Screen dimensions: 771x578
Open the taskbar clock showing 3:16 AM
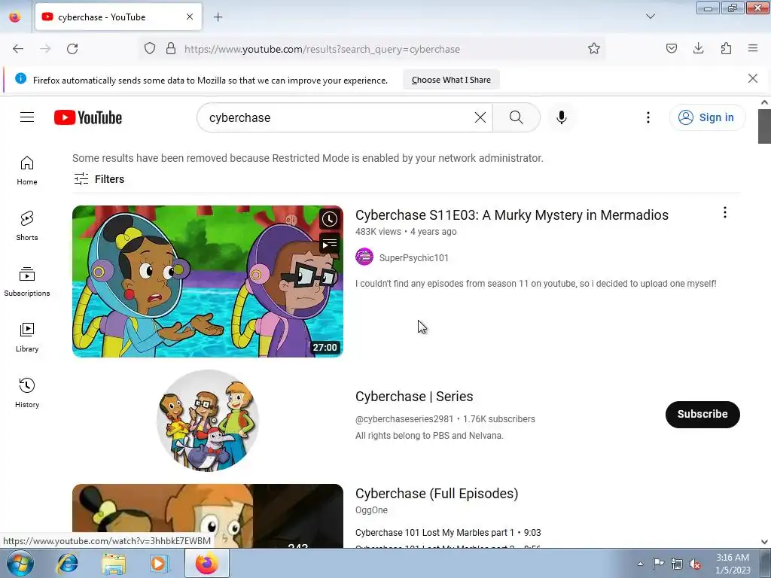pyautogui.click(x=733, y=564)
